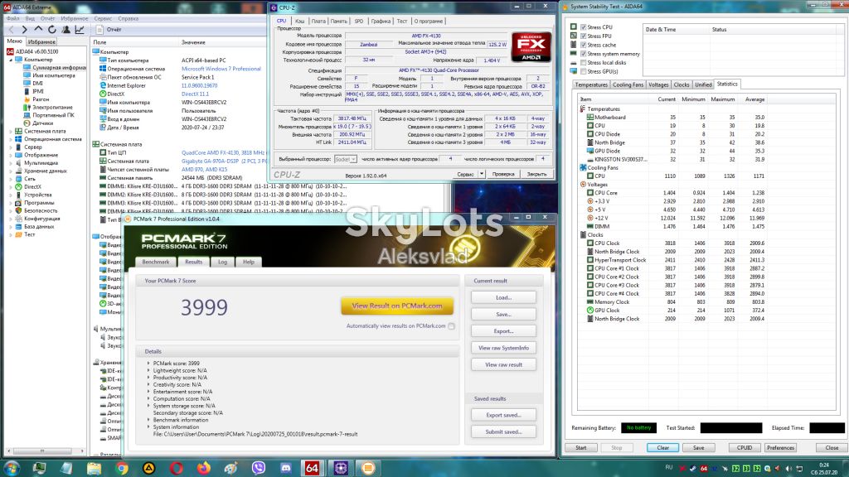
Task: Click the orange PCMark icon in the taskbar
Action: 368,469
